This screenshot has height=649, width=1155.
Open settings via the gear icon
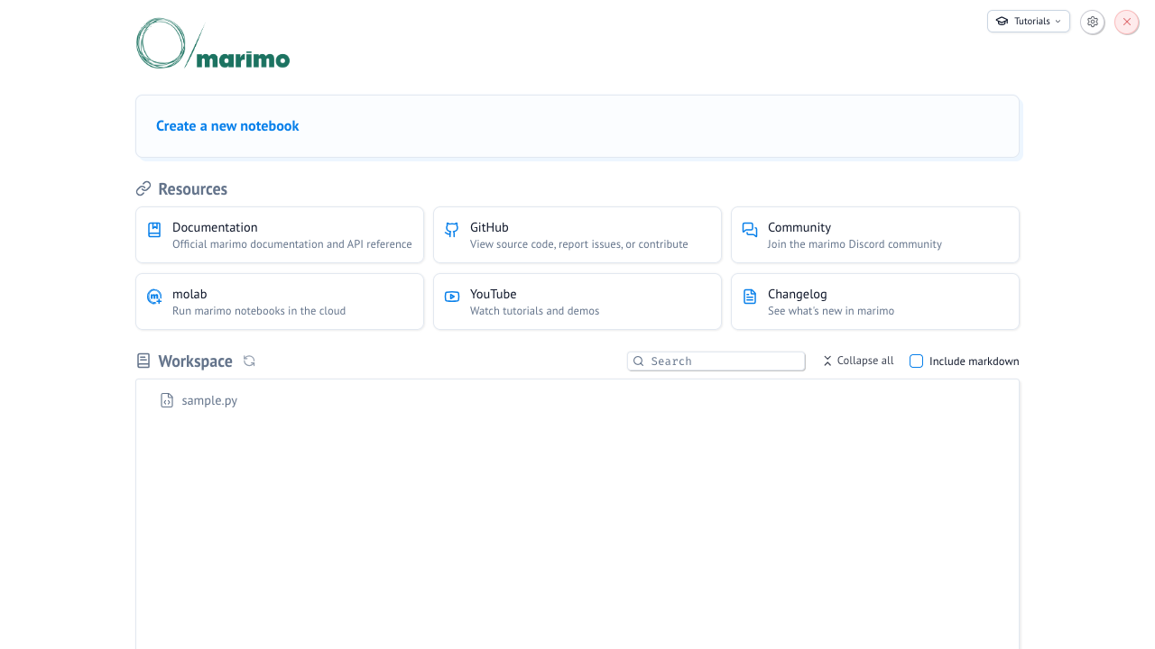[x=1093, y=22]
